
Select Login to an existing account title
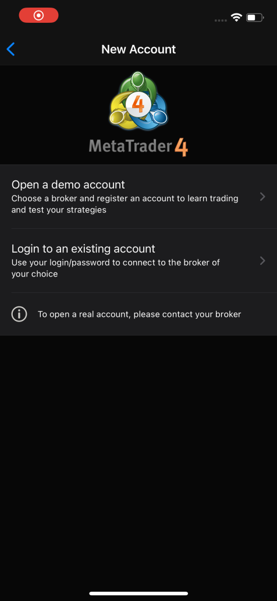click(x=83, y=249)
